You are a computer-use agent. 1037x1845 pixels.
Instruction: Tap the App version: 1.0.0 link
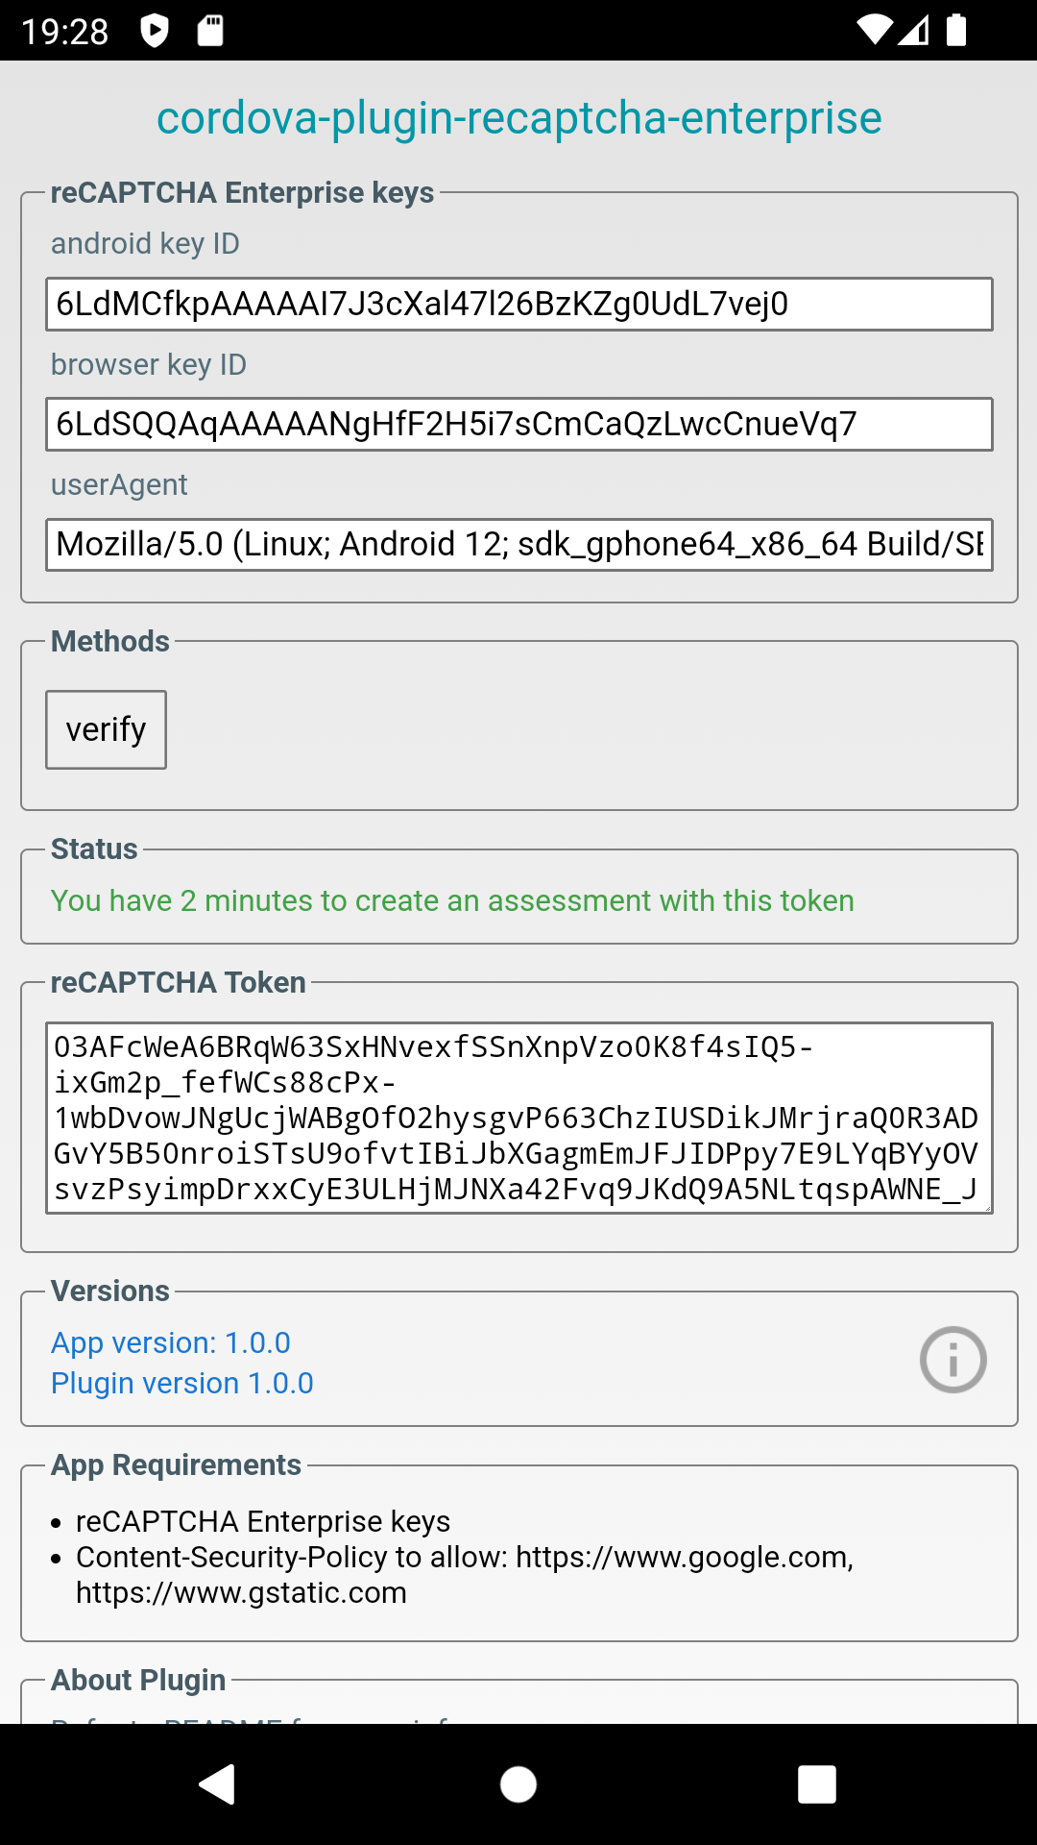(x=171, y=1342)
